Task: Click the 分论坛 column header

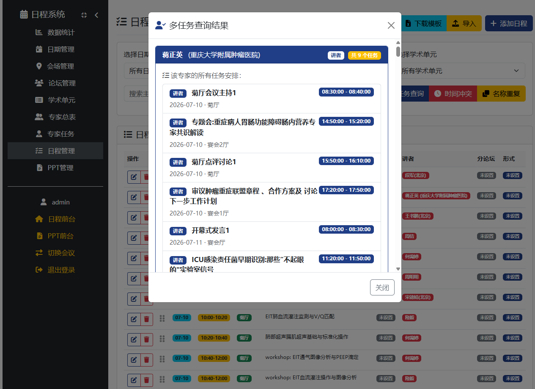Action: pos(486,159)
